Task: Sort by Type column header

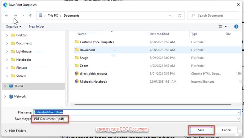Action: pyautogui.click(x=194, y=34)
